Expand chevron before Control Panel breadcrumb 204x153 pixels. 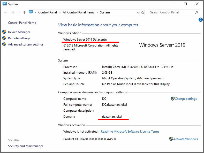35,12
